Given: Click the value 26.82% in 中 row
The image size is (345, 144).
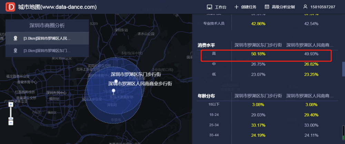Looking at the screenshot, I should 311,64.
